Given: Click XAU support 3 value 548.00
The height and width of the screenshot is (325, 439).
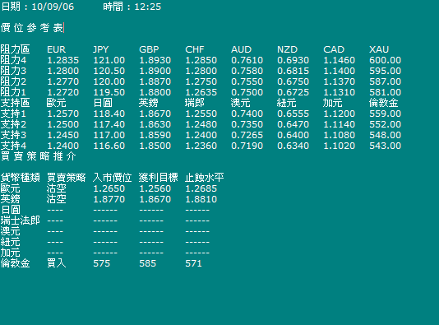Looking at the screenshot, I should coord(386,135).
